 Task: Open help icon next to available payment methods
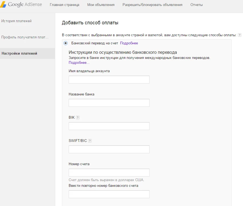[239, 35]
